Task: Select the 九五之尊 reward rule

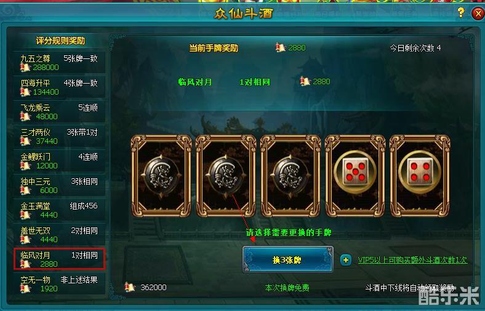Action: pos(59,63)
